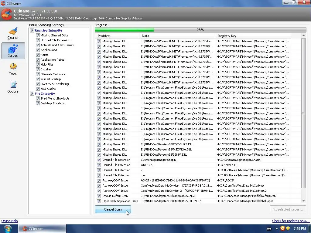This screenshot has height=233, width=311.
Task: Toggle the Registry Integrity checkbox
Action: [32, 31]
